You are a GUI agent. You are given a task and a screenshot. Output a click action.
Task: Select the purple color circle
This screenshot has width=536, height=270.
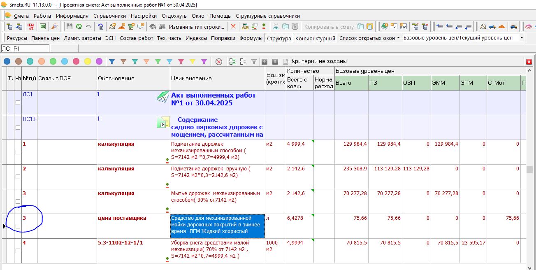click(99, 62)
